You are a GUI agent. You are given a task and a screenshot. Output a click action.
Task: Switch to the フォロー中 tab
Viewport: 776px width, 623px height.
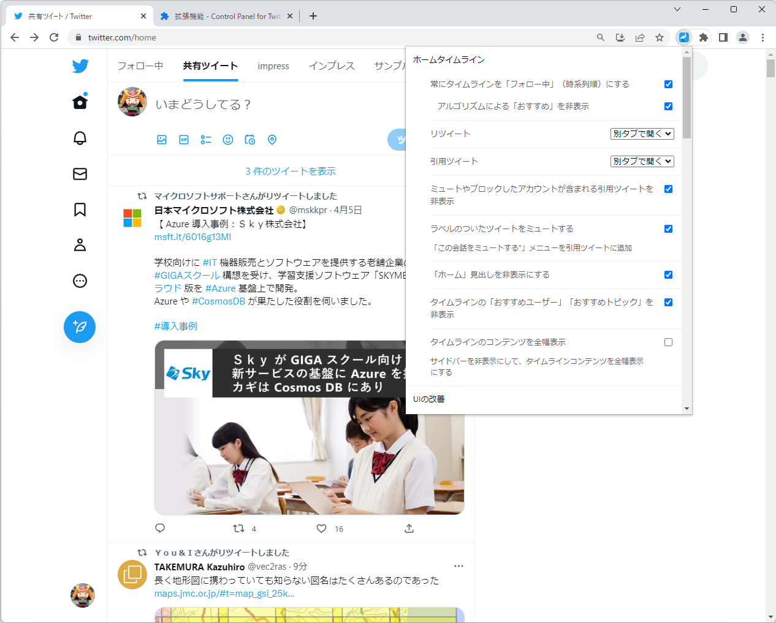point(140,66)
